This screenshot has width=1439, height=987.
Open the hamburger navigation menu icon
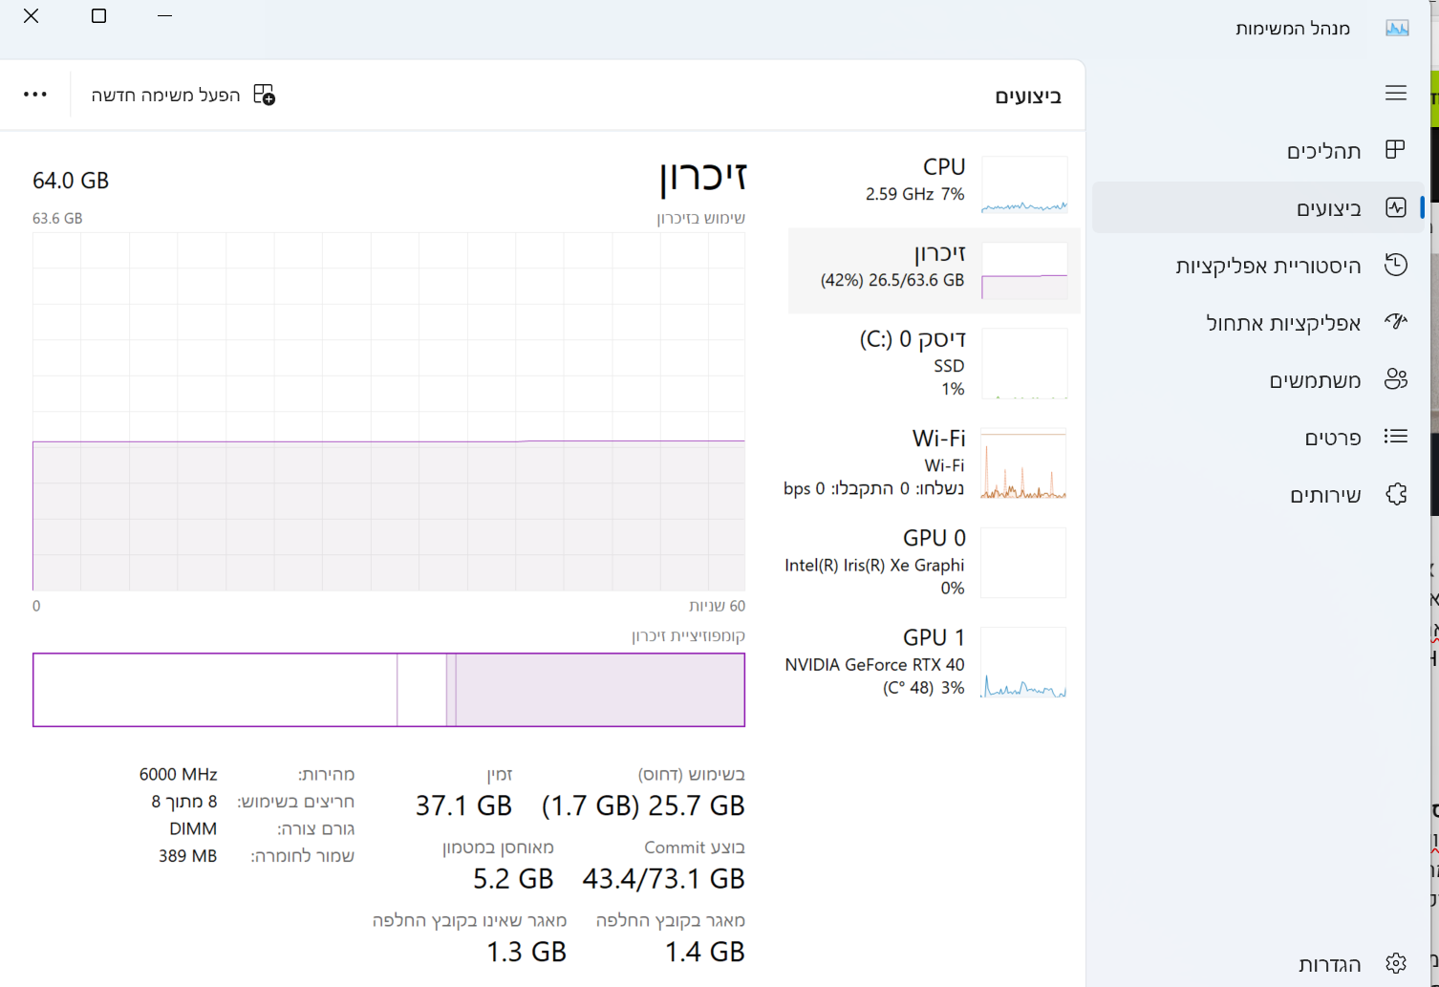(x=1396, y=93)
